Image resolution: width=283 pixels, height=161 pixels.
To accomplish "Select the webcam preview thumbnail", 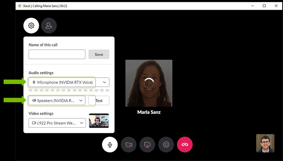I will 99,121.
